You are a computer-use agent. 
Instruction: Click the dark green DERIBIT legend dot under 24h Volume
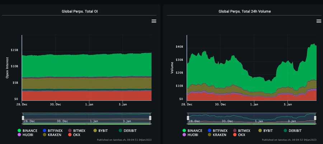click(285, 130)
